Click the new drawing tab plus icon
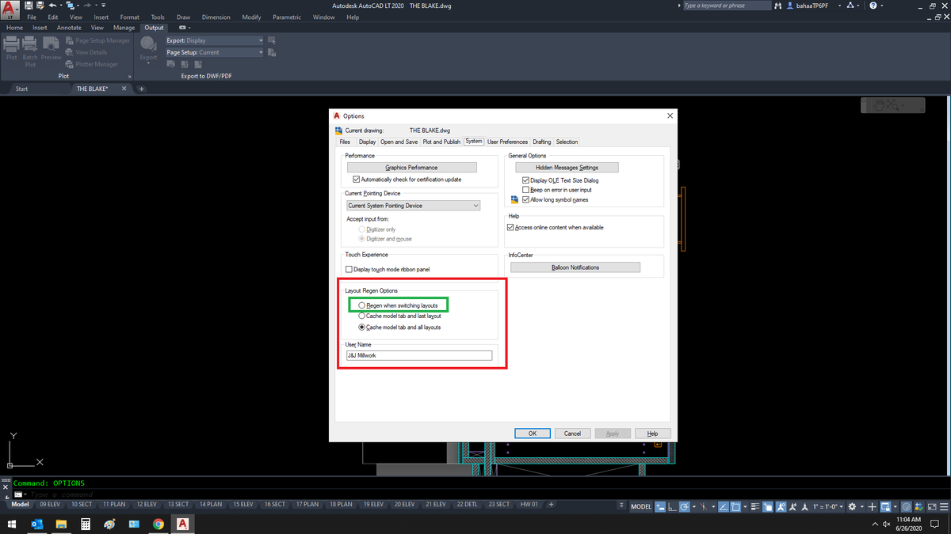 point(142,89)
